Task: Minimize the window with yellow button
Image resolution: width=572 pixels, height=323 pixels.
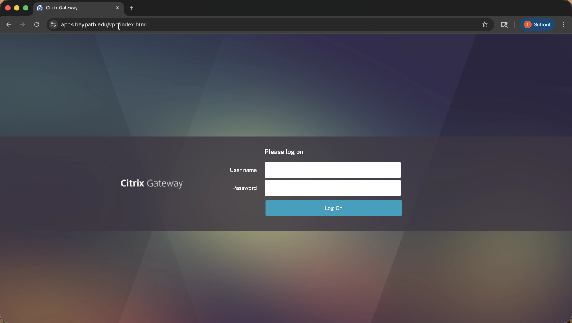Action: pos(17,8)
